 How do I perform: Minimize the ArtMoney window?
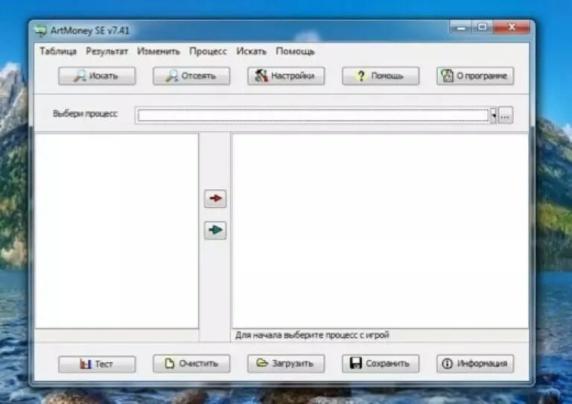461,28
